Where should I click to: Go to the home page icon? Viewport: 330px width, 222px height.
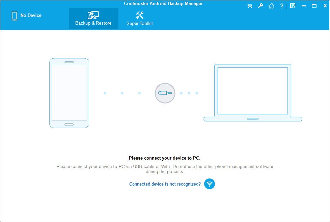[271, 6]
